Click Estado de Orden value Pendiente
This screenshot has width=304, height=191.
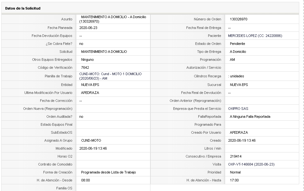[x=238, y=44]
